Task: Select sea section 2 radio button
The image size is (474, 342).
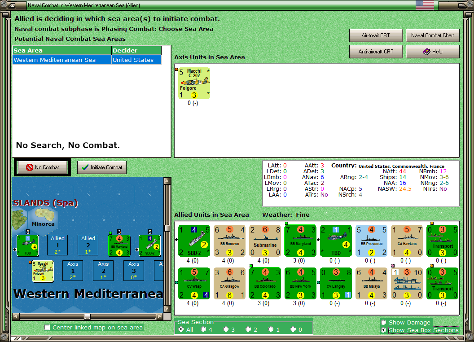Action: point(248,329)
